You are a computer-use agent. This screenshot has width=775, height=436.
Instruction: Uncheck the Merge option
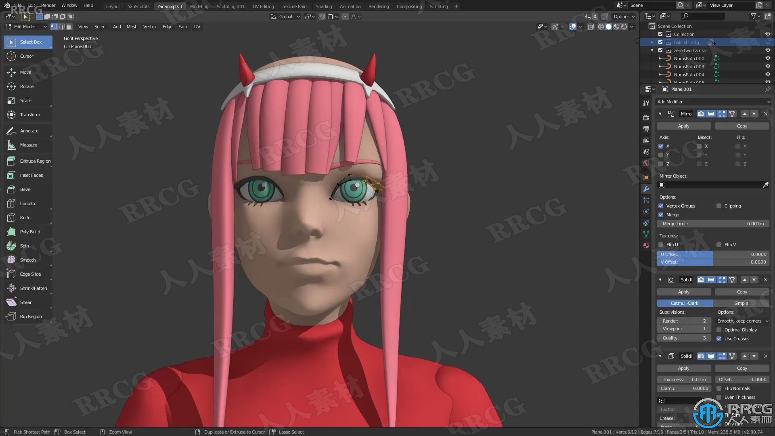[661, 215]
